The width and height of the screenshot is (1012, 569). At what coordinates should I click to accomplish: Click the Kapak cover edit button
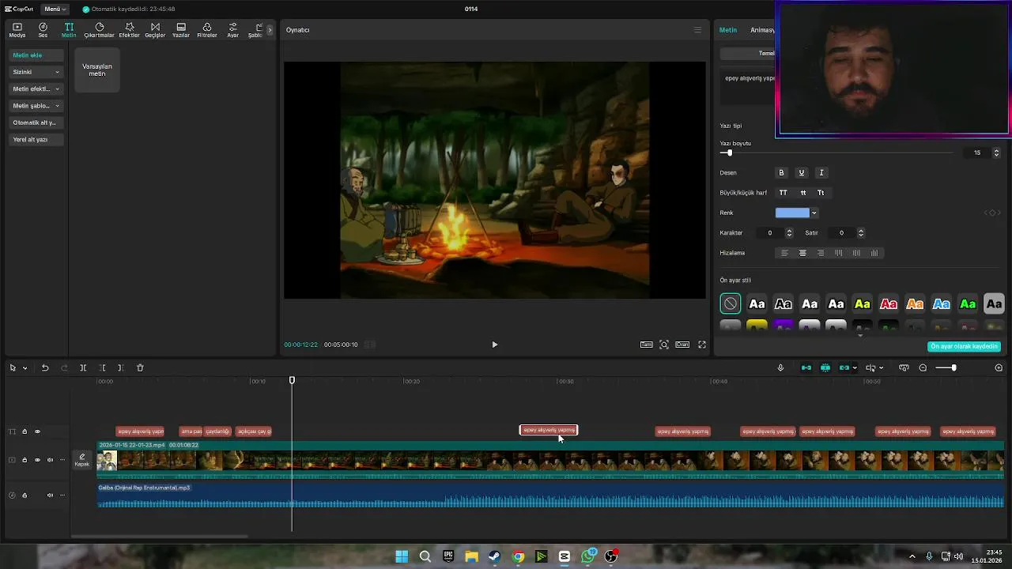tap(82, 460)
